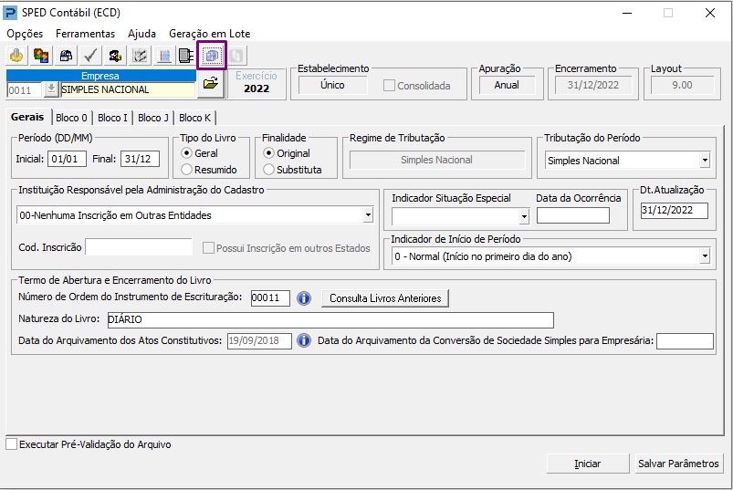
Task: Click the SPED Contábil title bar icon
Action: [x=10, y=13]
